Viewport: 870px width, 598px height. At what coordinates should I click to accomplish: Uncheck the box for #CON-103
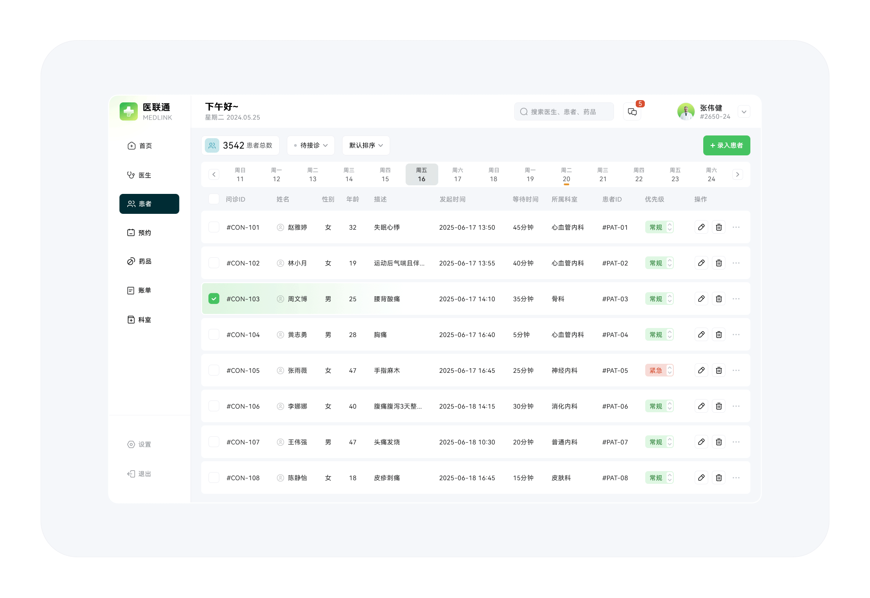coord(214,299)
